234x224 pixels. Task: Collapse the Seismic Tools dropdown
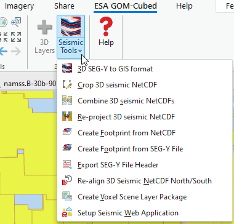71,36
